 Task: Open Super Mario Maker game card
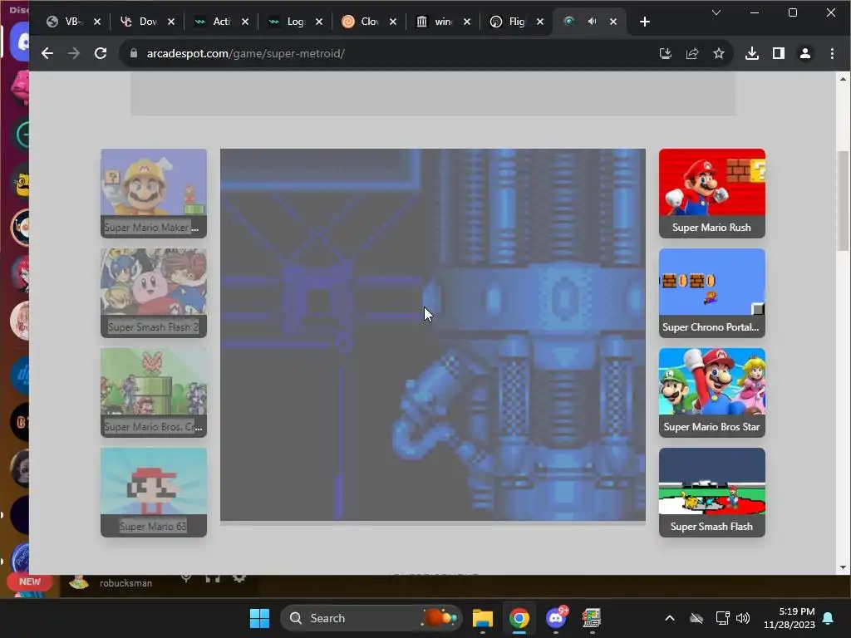154,193
